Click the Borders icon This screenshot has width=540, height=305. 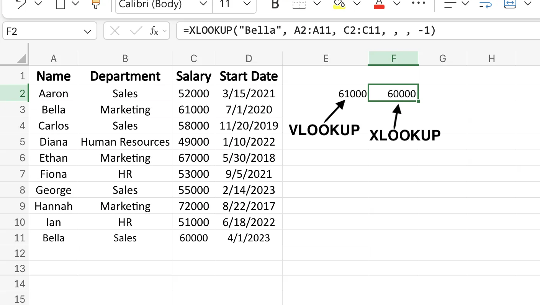click(299, 4)
